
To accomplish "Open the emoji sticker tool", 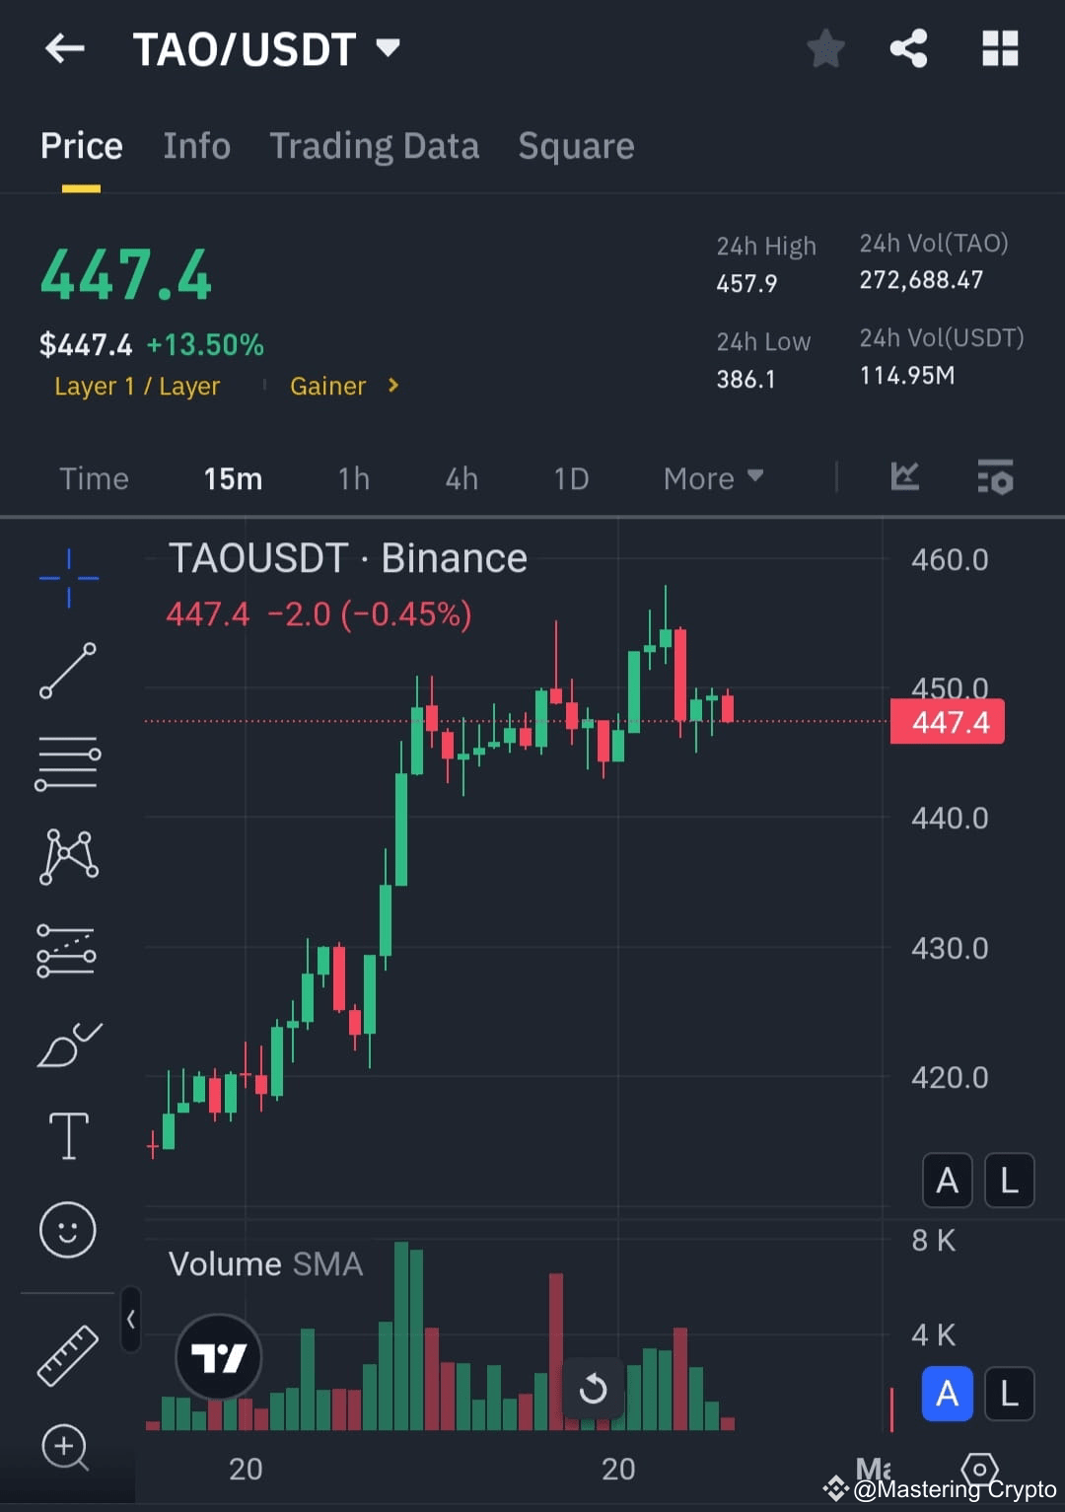I will [x=69, y=1231].
